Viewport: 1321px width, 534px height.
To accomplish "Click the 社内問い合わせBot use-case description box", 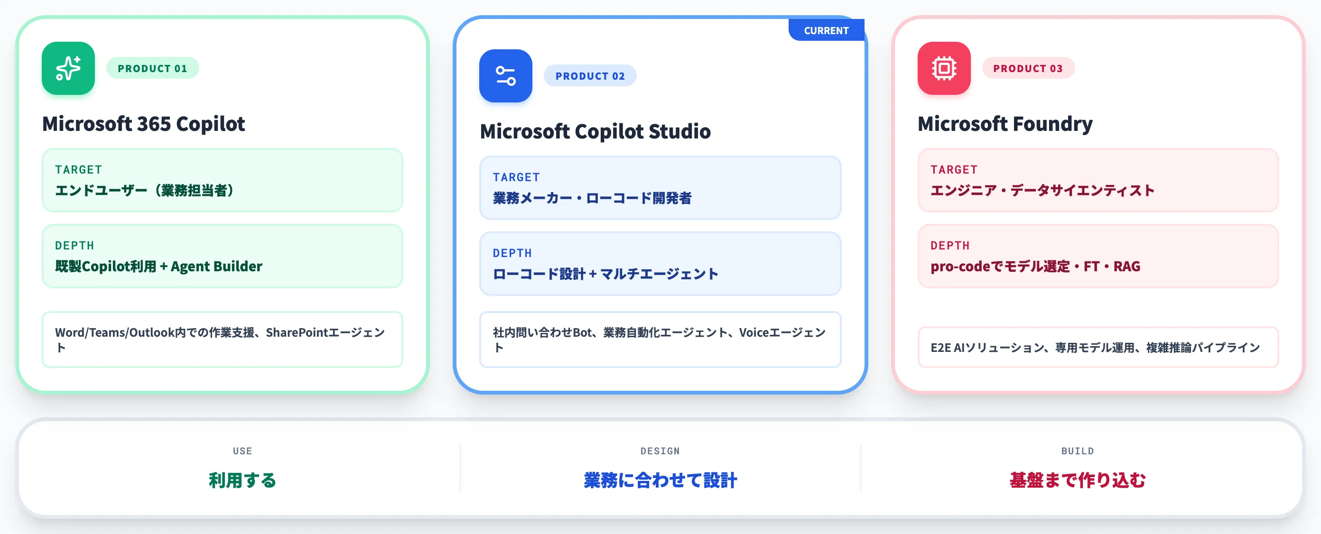I will click(660, 340).
